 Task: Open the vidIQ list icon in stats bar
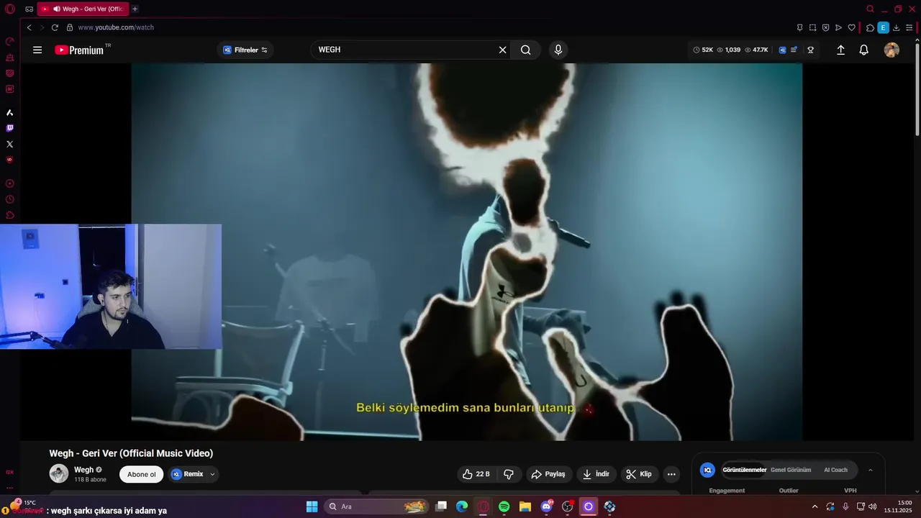click(794, 50)
